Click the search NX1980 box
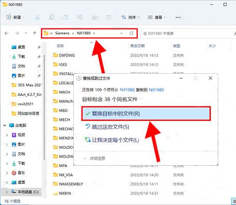Screen dimensions: 236x205 [x=188, y=33]
